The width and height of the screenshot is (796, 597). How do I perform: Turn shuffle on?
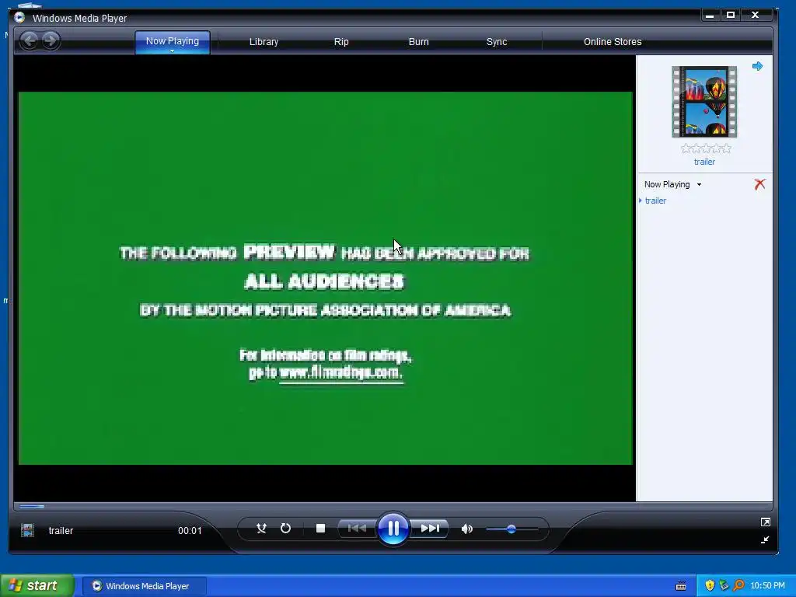coord(261,529)
